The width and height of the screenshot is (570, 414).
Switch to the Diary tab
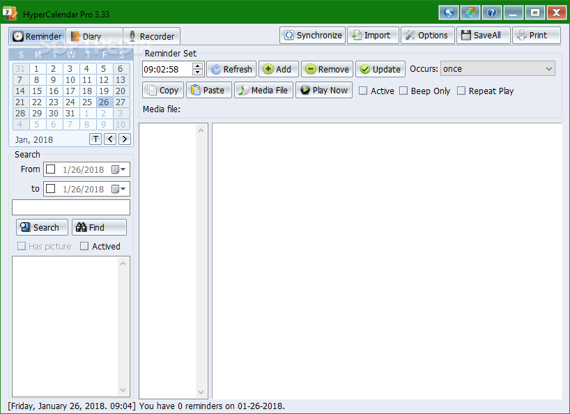(94, 36)
